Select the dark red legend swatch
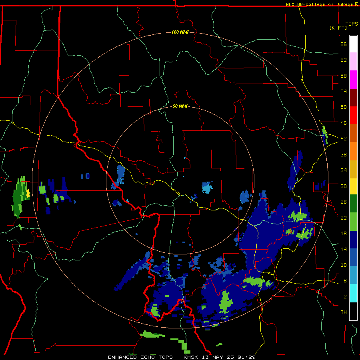360x360 pixels. (353, 97)
